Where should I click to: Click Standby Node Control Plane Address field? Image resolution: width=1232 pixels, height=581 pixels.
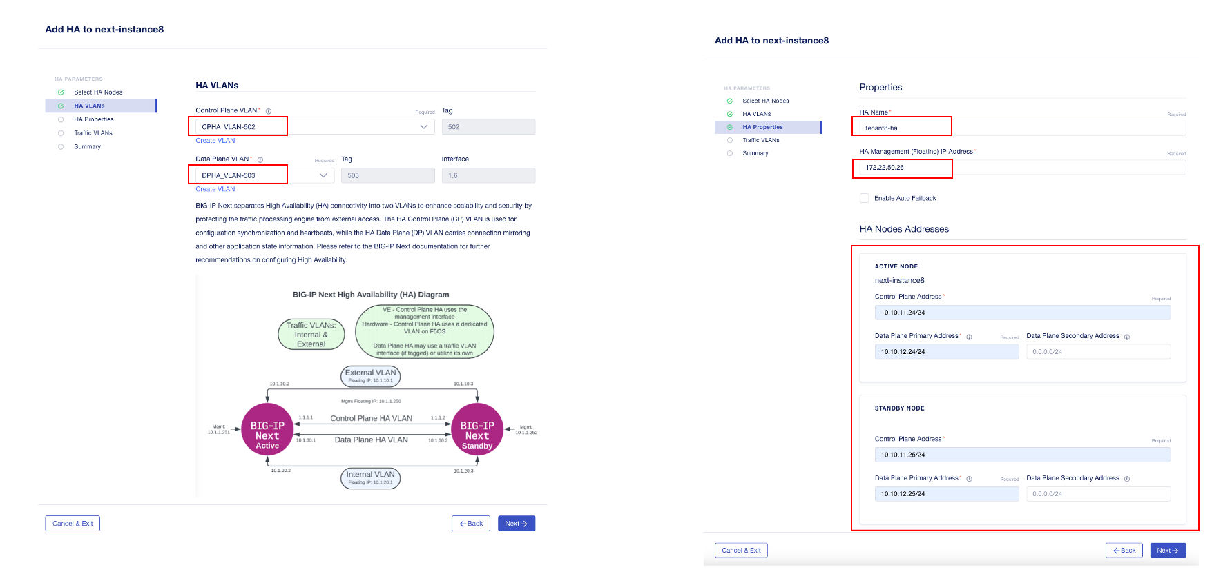tap(1023, 455)
